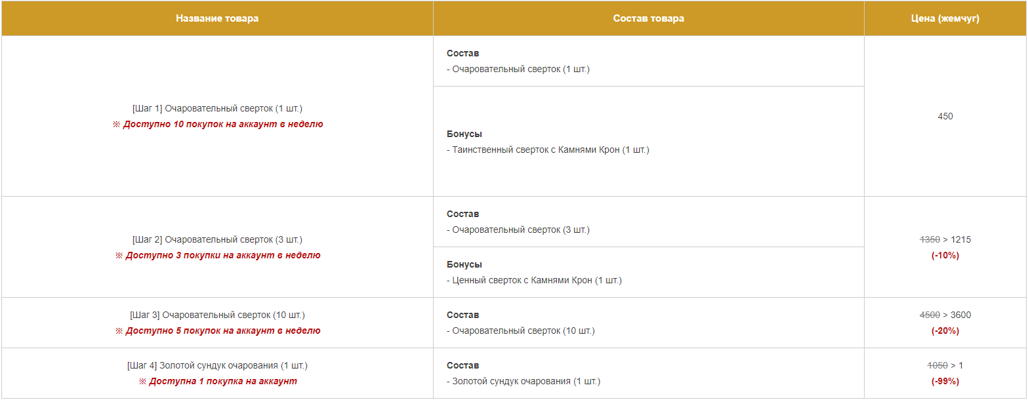
Task: Click the crossed-out price 1350
Action: click(930, 239)
